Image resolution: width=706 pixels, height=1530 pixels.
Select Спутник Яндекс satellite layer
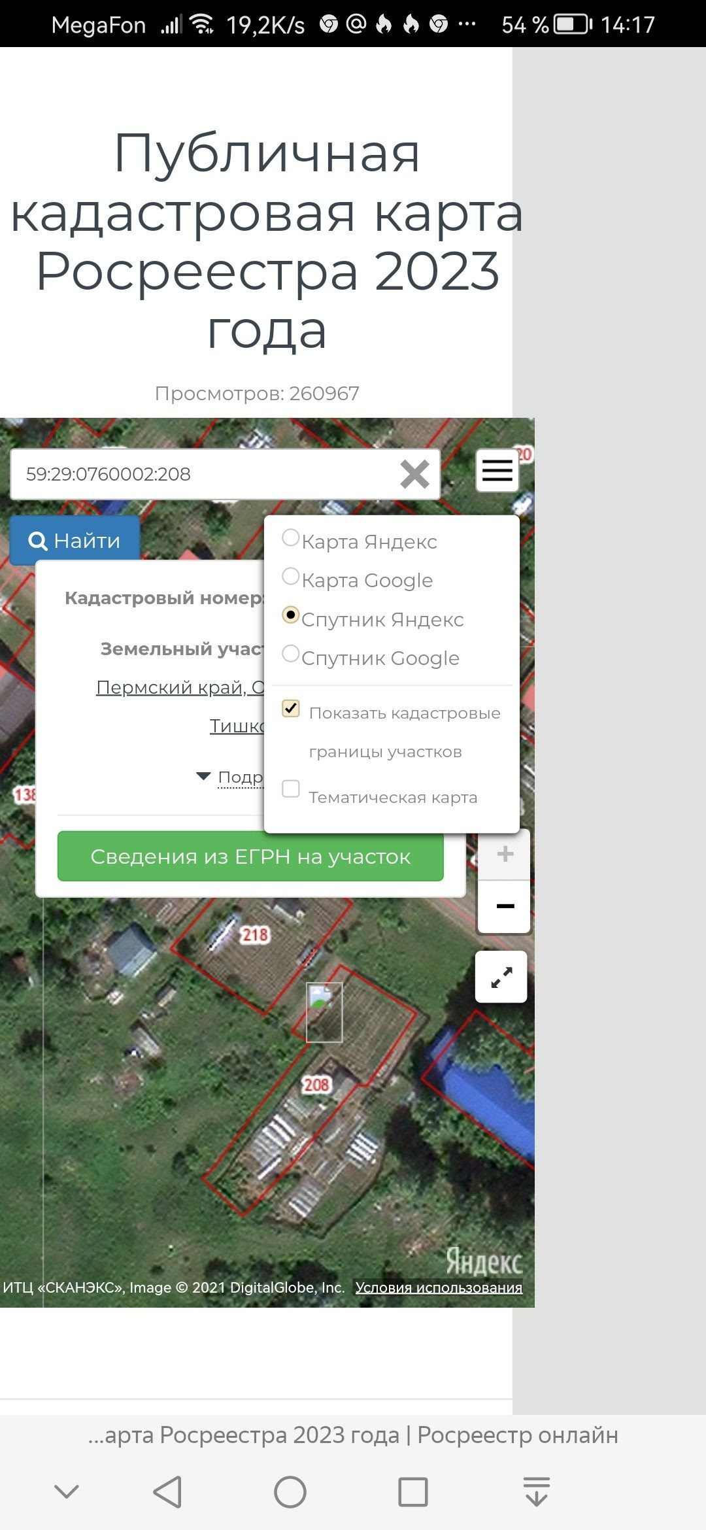click(x=290, y=615)
